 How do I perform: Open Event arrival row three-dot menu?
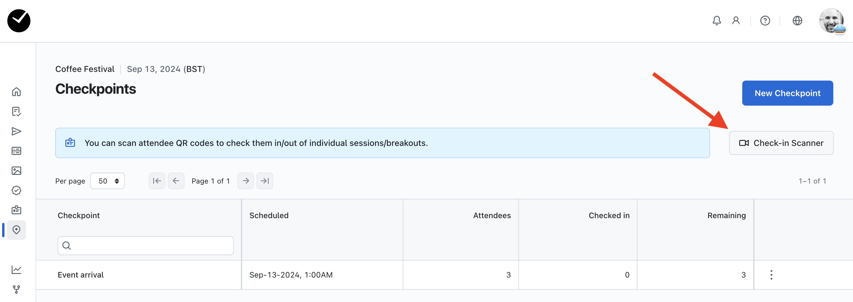point(771,275)
